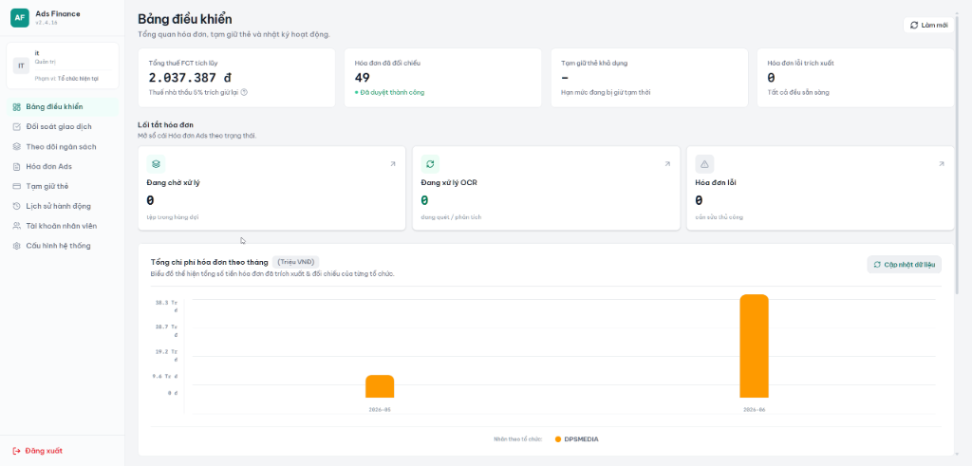Toggle DPSMEDIA orange legend swatch
Image resolution: width=972 pixels, height=466 pixels.
tap(558, 439)
